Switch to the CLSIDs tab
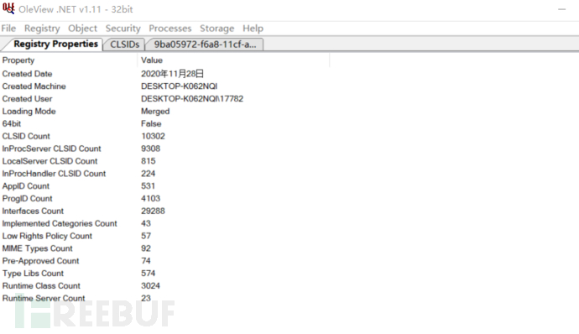This screenshot has width=579, height=334. 124,44
